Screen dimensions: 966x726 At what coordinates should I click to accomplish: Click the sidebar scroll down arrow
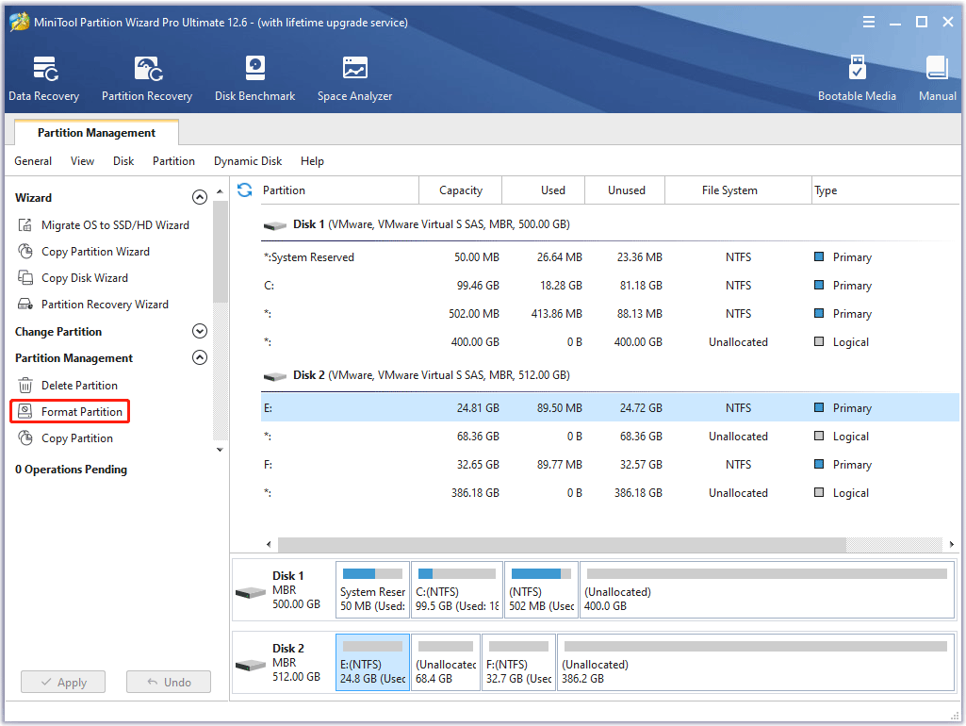point(220,450)
